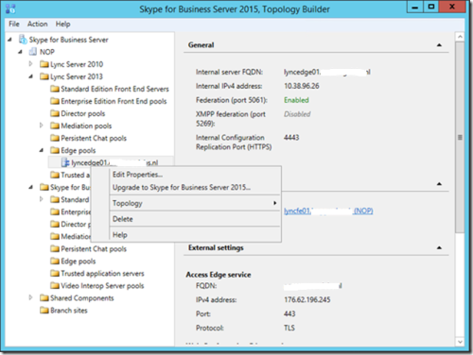Click the Video Interop Server pools folder icon

pyautogui.click(x=55, y=285)
